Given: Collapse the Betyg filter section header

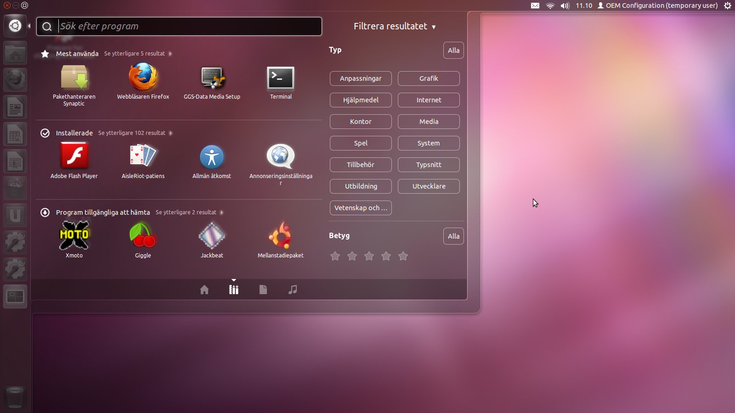Looking at the screenshot, I should [x=339, y=235].
